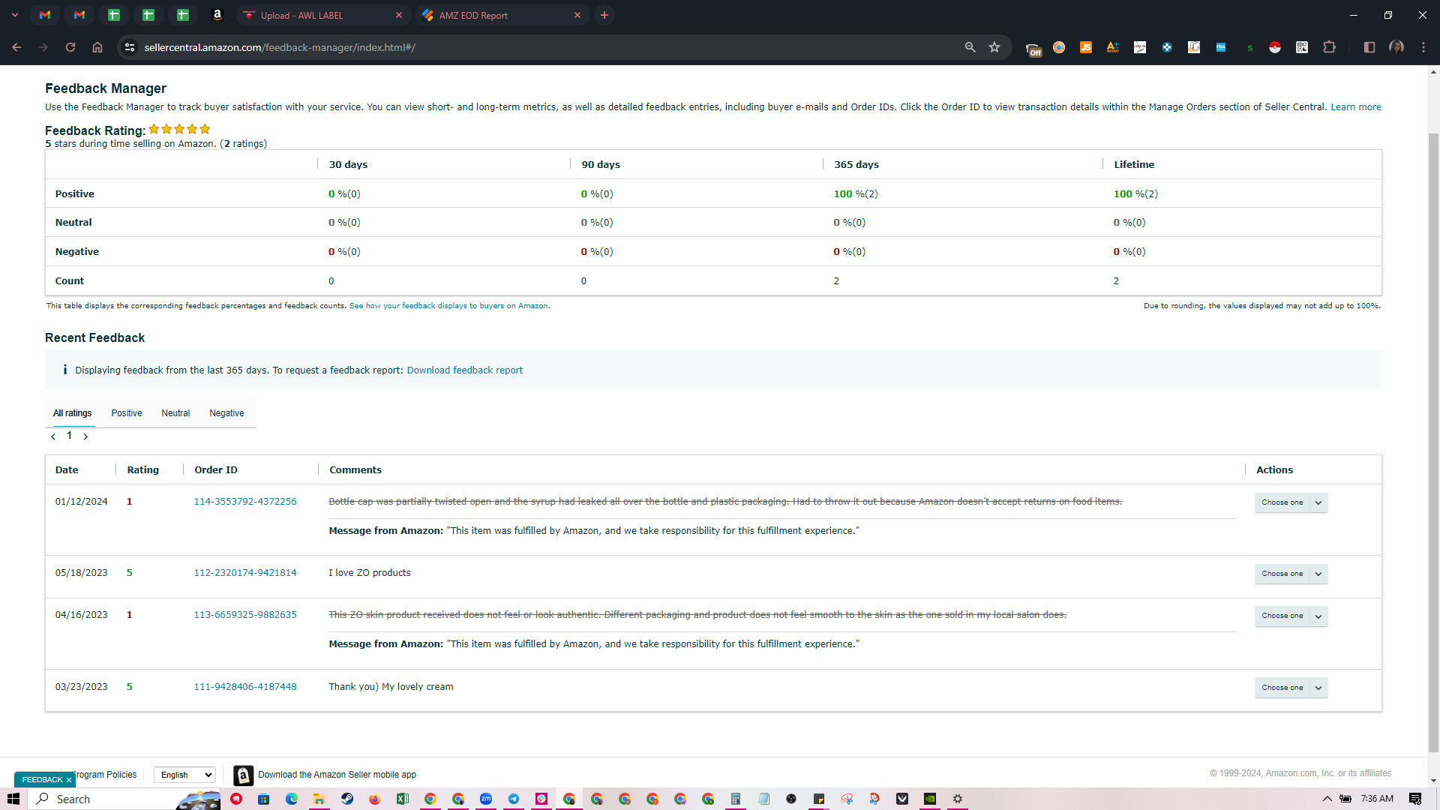Reload the Feedback Manager page
The width and height of the screenshot is (1440, 810).
[70, 47]
